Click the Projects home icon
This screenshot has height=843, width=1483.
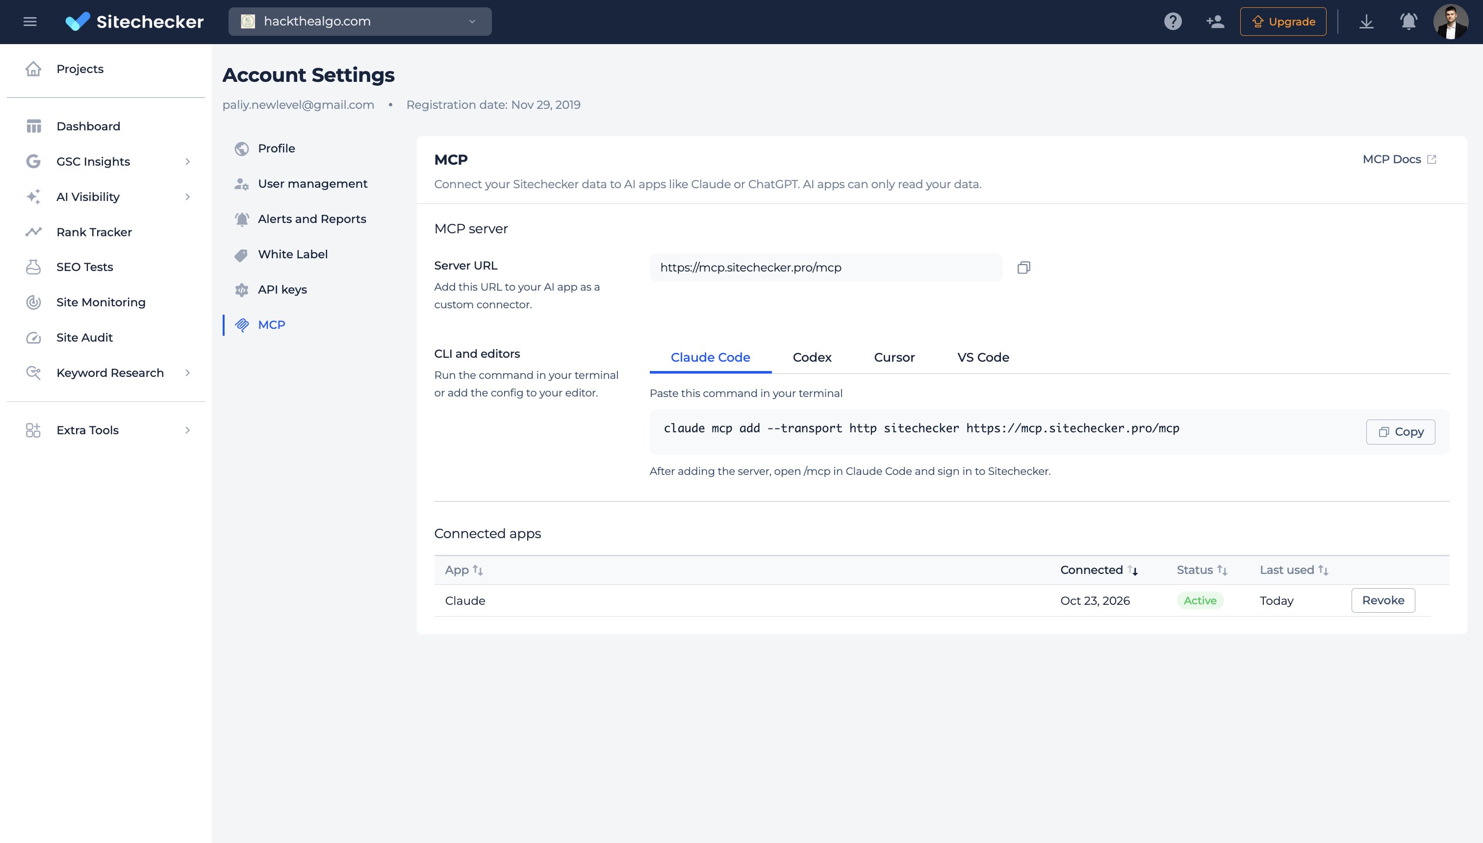(x=34, y=69)
